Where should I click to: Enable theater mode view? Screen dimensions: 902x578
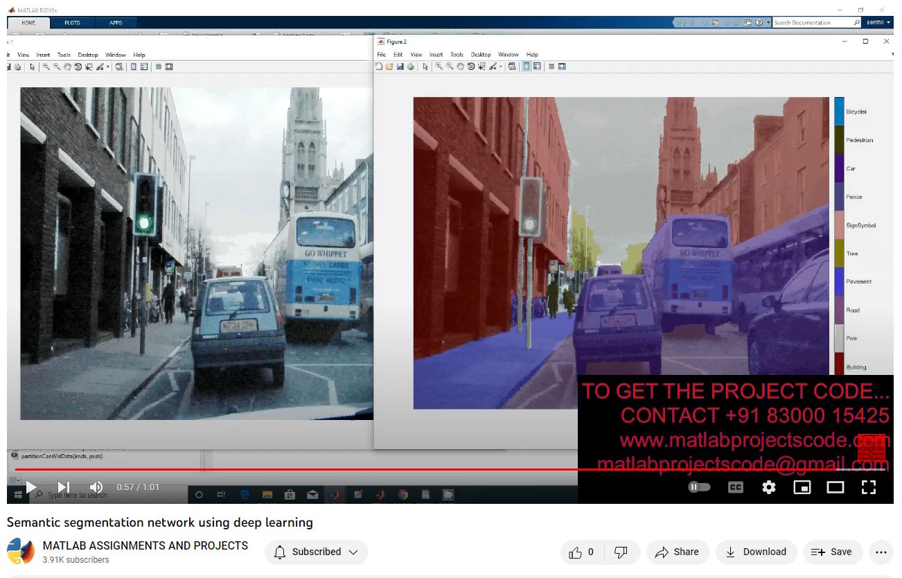pos(835,487)
